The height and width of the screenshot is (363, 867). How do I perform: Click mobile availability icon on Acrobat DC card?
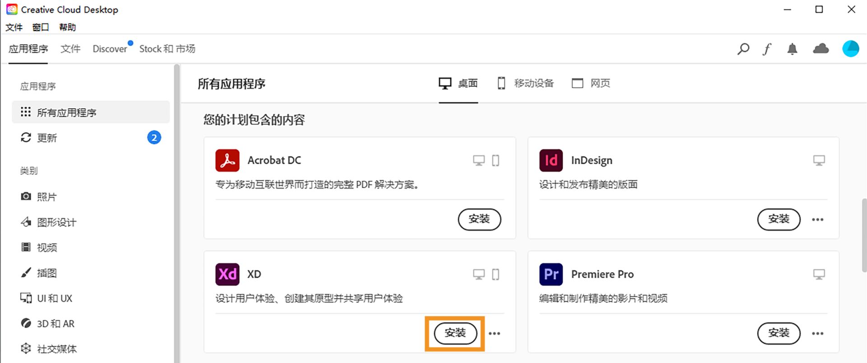pos(495,161)
